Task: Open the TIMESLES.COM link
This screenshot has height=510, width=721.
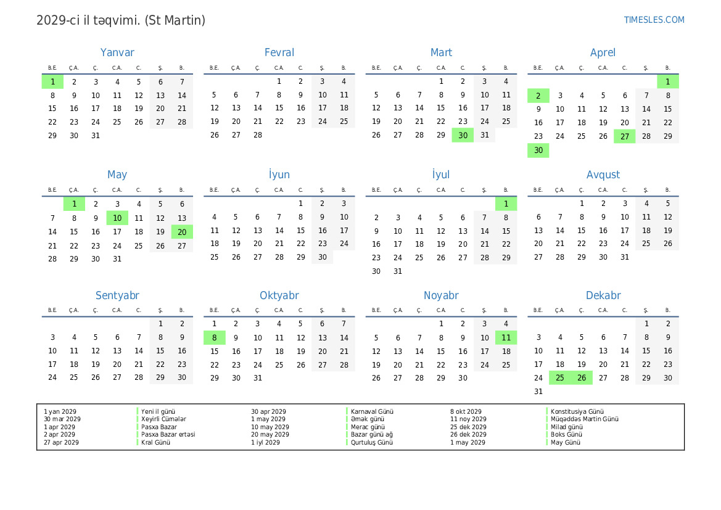Action: (x=654, y=20)
